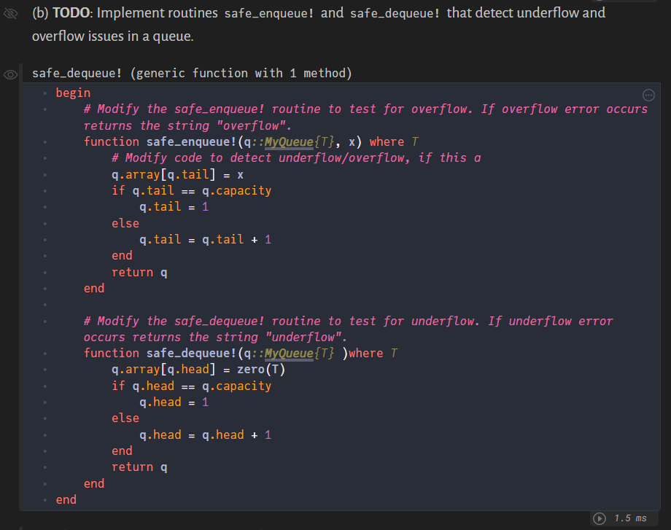Click the line 'q.head = q.head + 1'

tap(206, 435)
